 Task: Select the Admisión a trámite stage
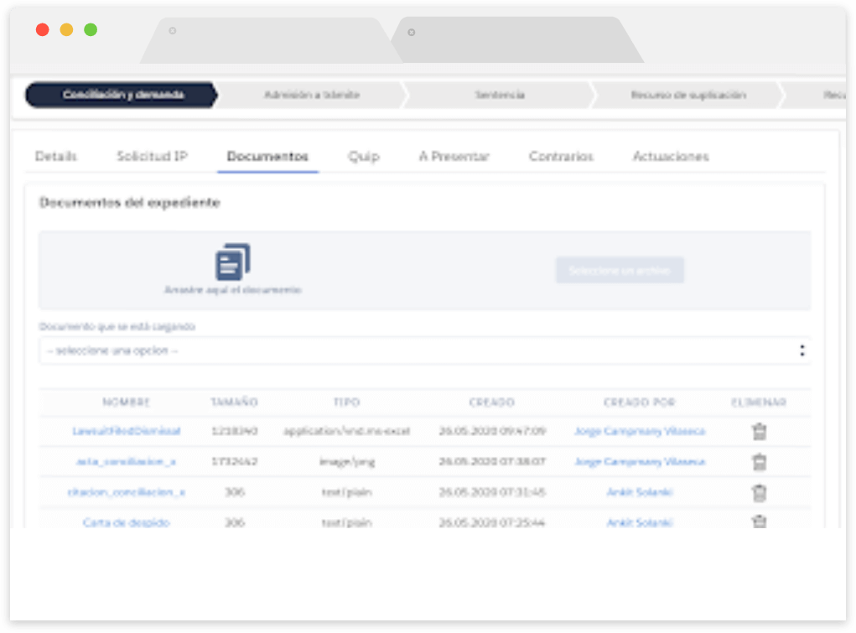tap(312, 95)
